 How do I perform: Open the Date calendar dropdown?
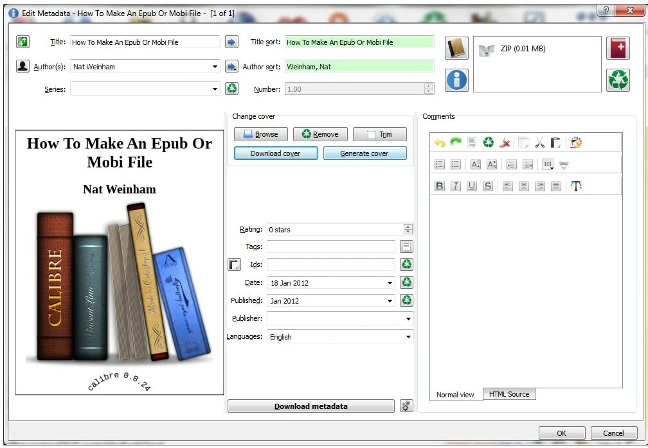(x=390, y=282)
